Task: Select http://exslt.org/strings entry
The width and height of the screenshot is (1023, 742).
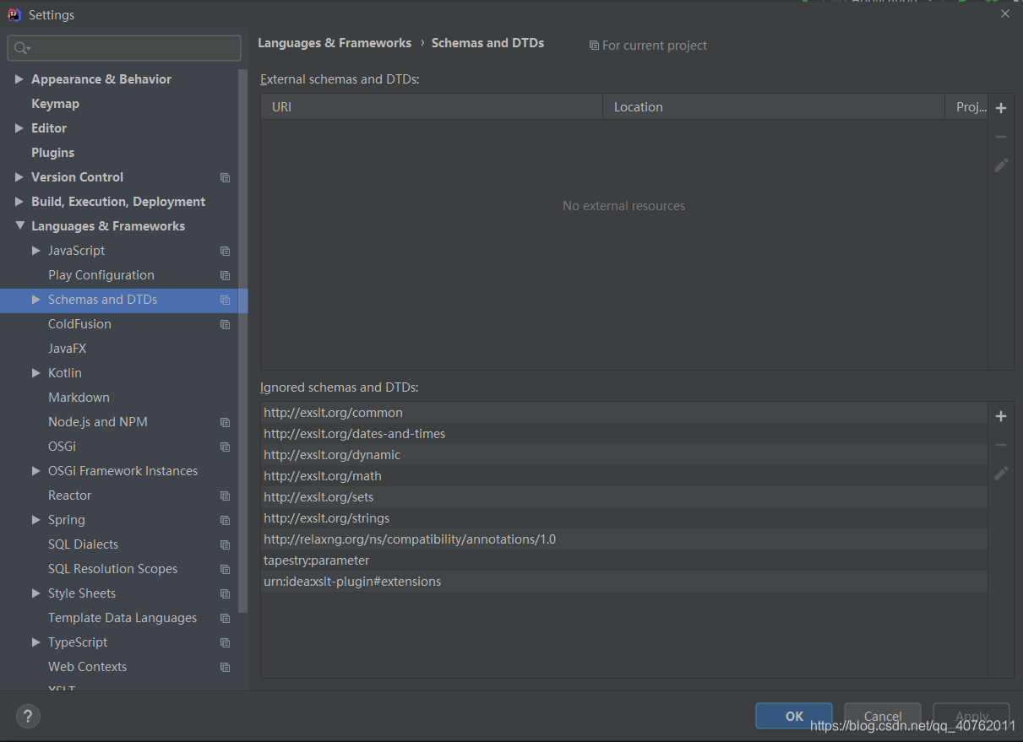Action: point(624,518)
